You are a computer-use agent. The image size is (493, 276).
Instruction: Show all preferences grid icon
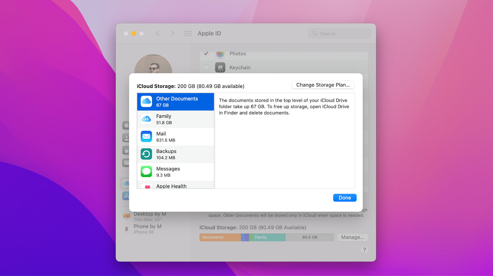click(188, 33)
